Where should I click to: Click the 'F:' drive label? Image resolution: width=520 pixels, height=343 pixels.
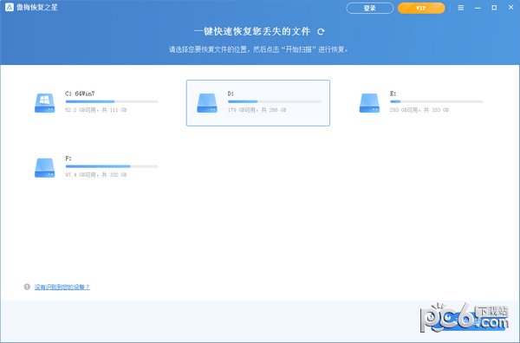click(x=68, y=159)
